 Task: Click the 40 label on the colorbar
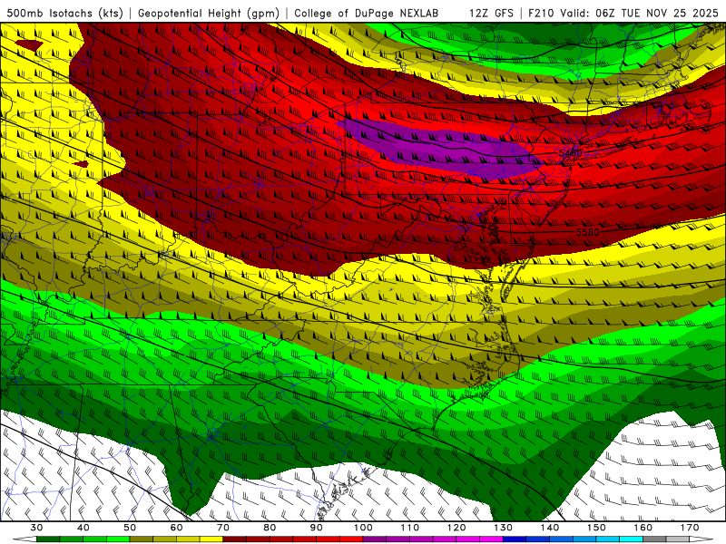83,528
